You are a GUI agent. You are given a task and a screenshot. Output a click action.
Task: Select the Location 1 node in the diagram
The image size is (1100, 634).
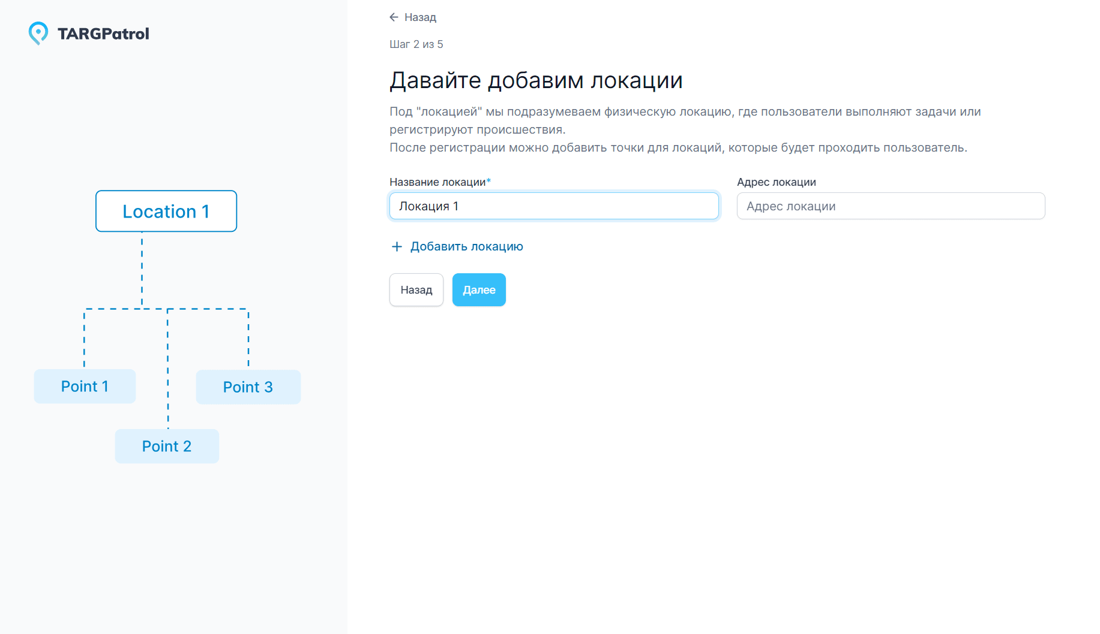(166, 211)
